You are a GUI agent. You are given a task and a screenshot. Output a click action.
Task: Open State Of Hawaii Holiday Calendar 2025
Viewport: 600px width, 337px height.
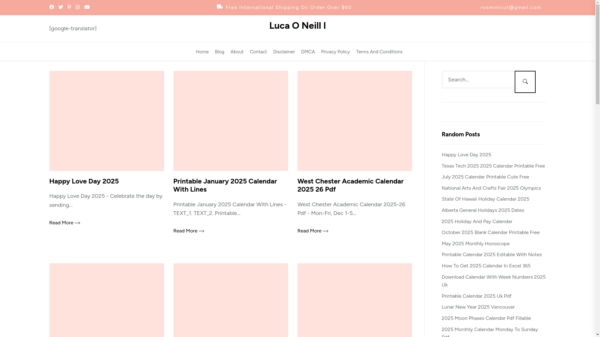(485, 199)
